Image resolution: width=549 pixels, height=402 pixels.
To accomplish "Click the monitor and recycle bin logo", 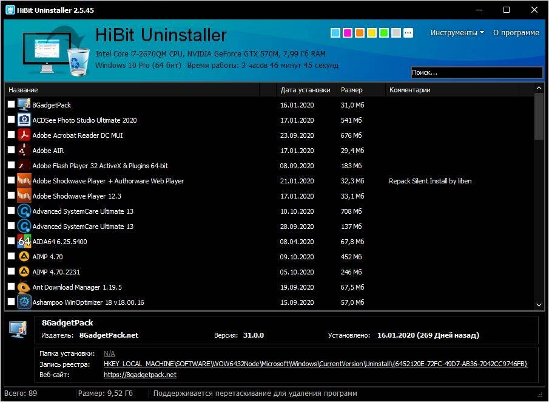I will (x=55, y=50).
